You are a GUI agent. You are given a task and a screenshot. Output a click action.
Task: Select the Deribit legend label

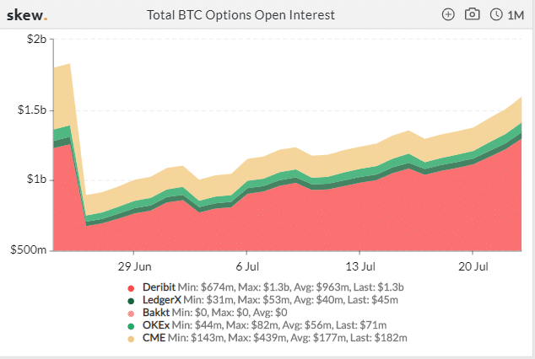159,287
